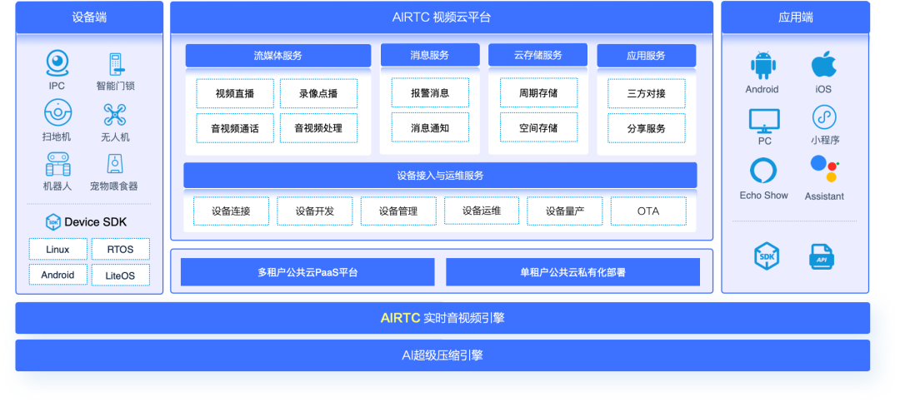This screenshot has width=900, height=402.
Task: Select the 设备运维 box
Action: pos(482,211)
